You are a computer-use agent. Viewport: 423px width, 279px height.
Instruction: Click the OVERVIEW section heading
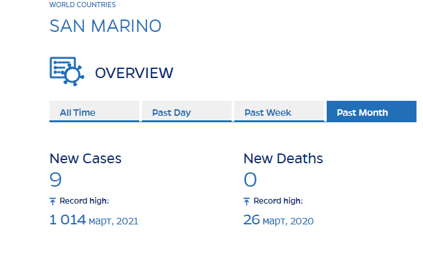point(134,73)
